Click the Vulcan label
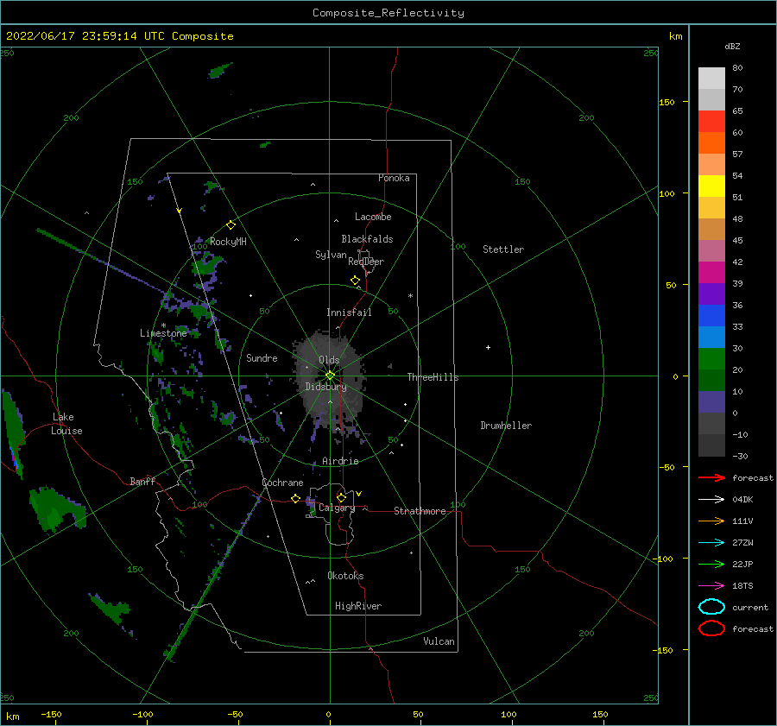Viewport: 777px width, 726px height. [439, 641]
